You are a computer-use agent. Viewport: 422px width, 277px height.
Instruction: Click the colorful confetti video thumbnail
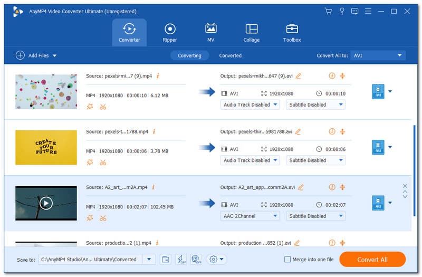46,92
